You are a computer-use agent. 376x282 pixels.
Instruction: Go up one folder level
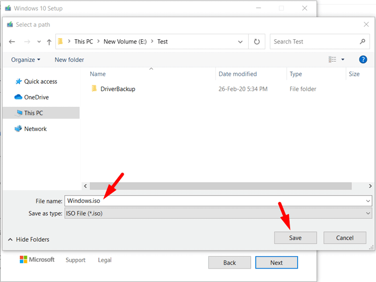pyautogui.click(x=49, y=42)
